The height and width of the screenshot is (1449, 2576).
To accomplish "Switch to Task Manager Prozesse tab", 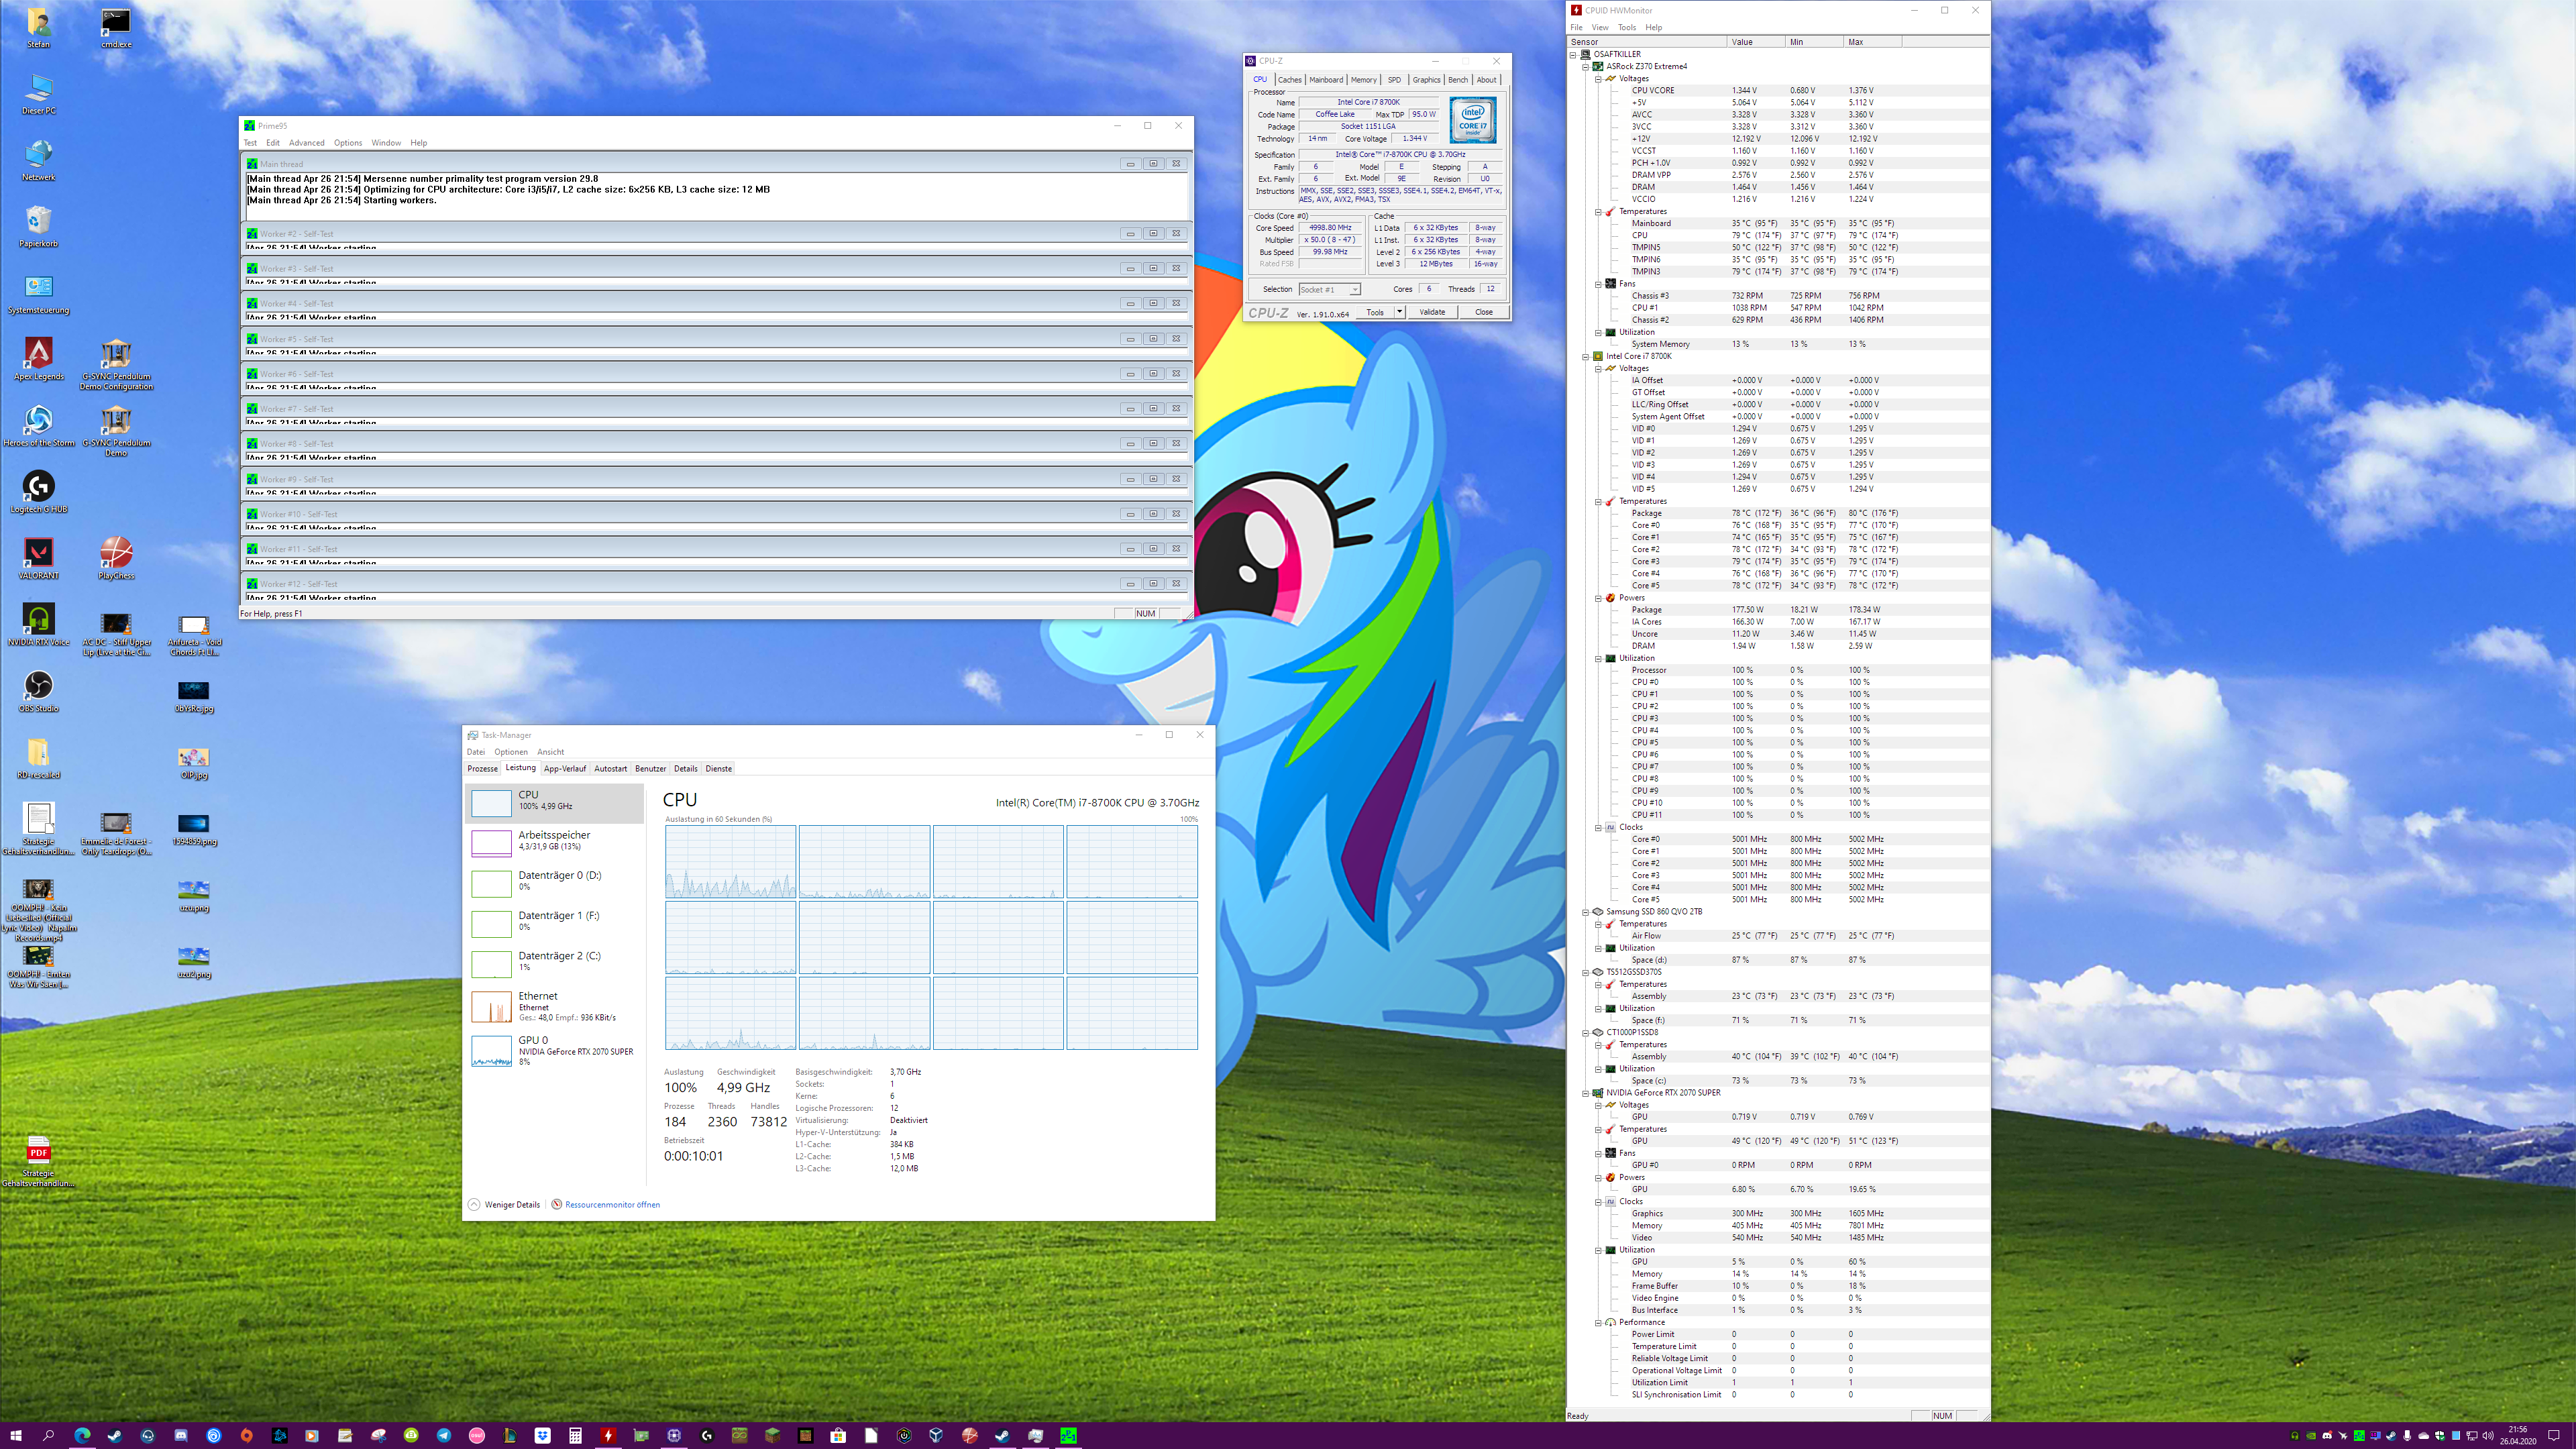I will 482,769.
